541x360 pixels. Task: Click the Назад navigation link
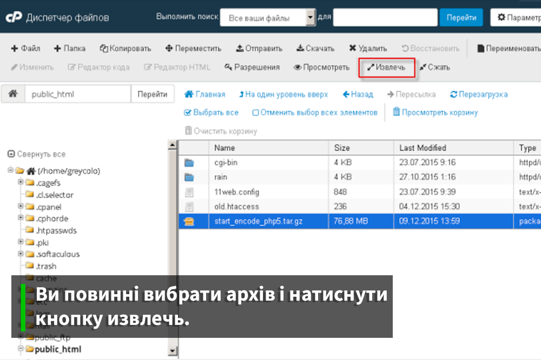358,94
